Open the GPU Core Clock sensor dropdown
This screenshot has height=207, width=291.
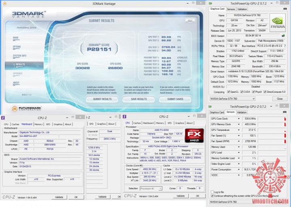point(239,119)
